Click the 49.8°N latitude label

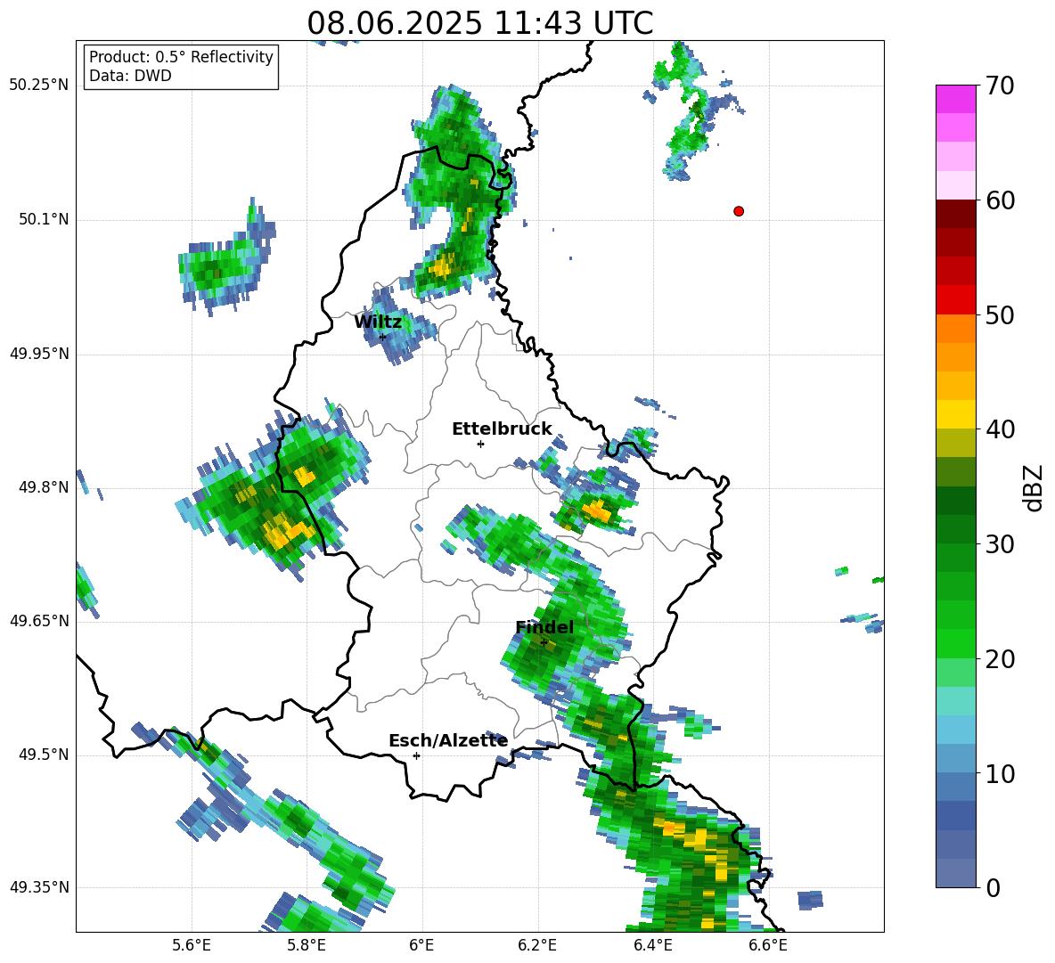(x=44, y=487)
